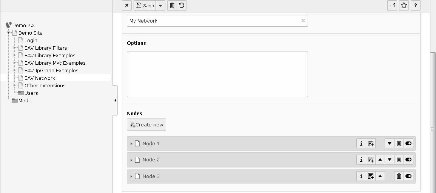The width and height of the screenshot is (436, 193).
Task: Move Node 1 down
Action: [x=390, y=143]
